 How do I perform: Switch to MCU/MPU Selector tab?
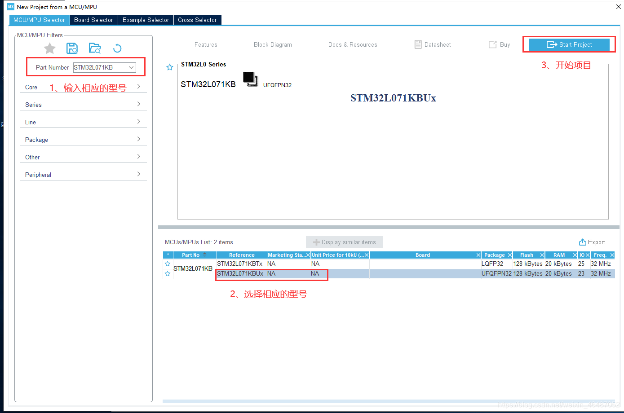pyautogui.click(x=39, y=20)
